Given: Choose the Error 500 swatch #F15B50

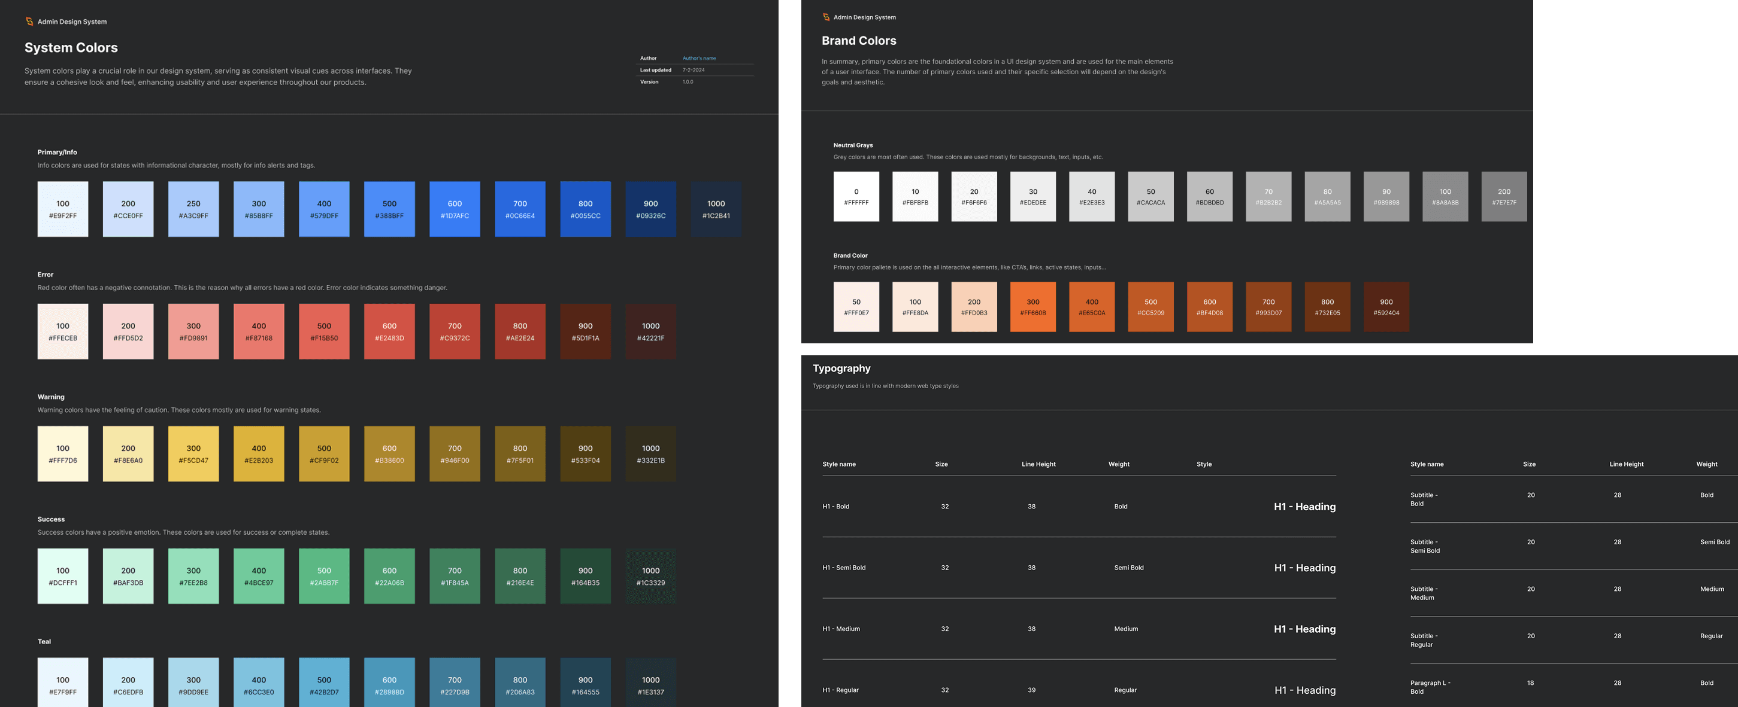Looking at the screenshot, I should 325,331.
